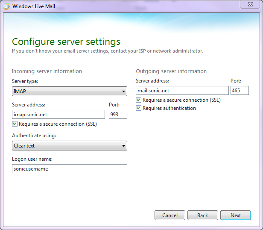The width and height of the screenshot is (263, 230).
Task: Close the Windows Live Mail dialog
Action: click(x=250, y=4)
